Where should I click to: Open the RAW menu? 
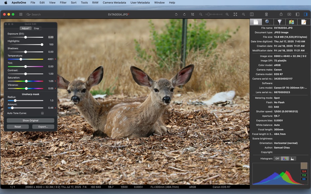[95, 3]
